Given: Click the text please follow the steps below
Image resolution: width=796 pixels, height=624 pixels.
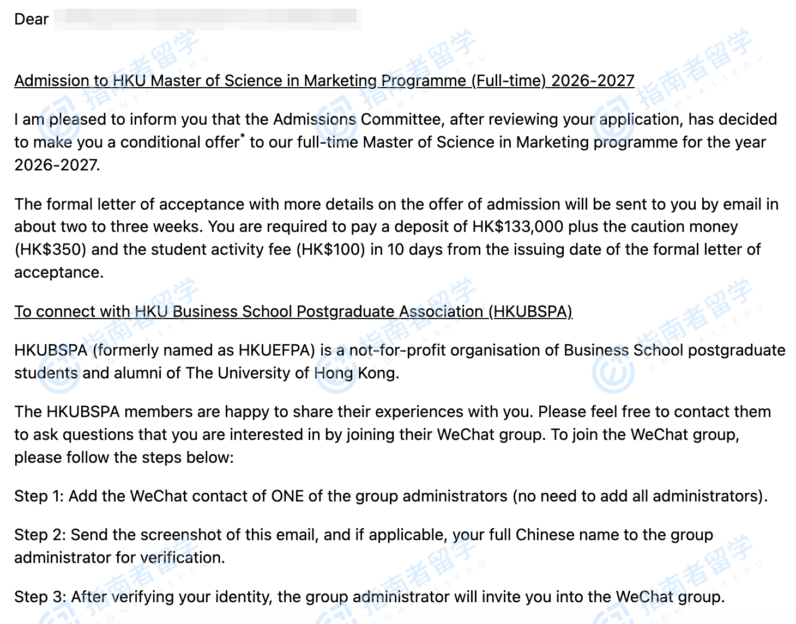Looking at the screenshot, I should [123, 457].
